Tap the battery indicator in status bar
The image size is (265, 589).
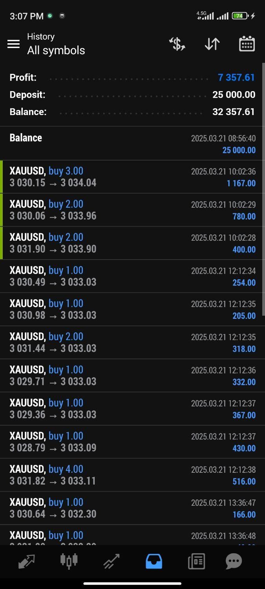(x=240, y=16)
